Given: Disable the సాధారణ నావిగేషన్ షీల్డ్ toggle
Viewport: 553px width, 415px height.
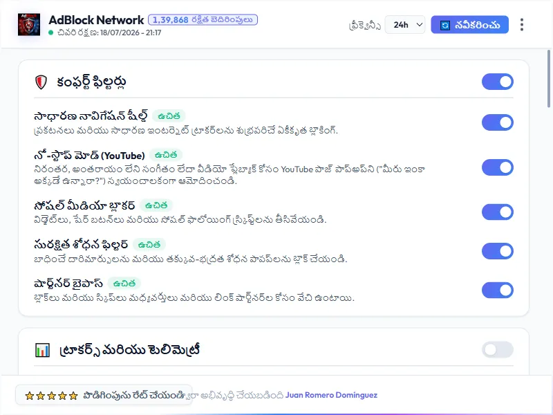Looking at the screenshot, I should tap(497, 122).
